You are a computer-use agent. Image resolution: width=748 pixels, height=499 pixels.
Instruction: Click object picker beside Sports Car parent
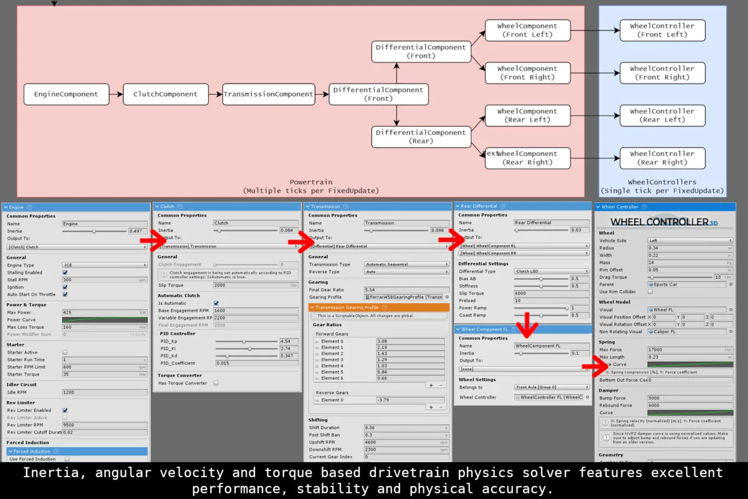731,284
